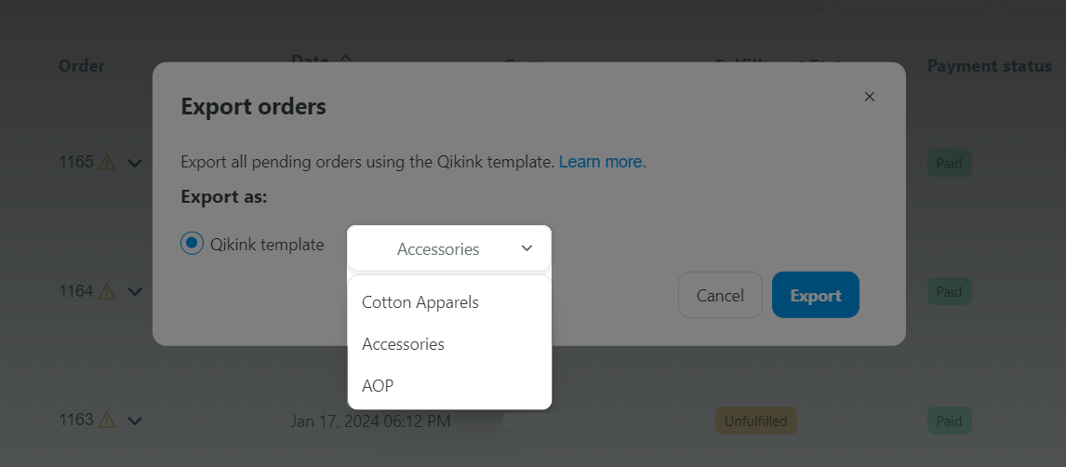
Task: Cancel the export dialog
Action: [x=720, y=295]
